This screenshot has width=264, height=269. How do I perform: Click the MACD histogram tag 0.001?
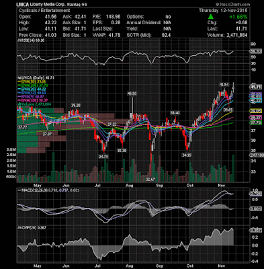255,208
